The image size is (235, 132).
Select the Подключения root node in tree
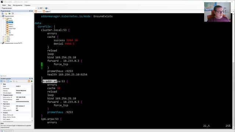[9, 16]
